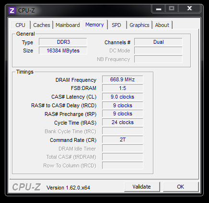The width and height of the screenshot is (209, 203).
Task: Click the CPU-Z purple Z title icon
Action: coord(12,11)
